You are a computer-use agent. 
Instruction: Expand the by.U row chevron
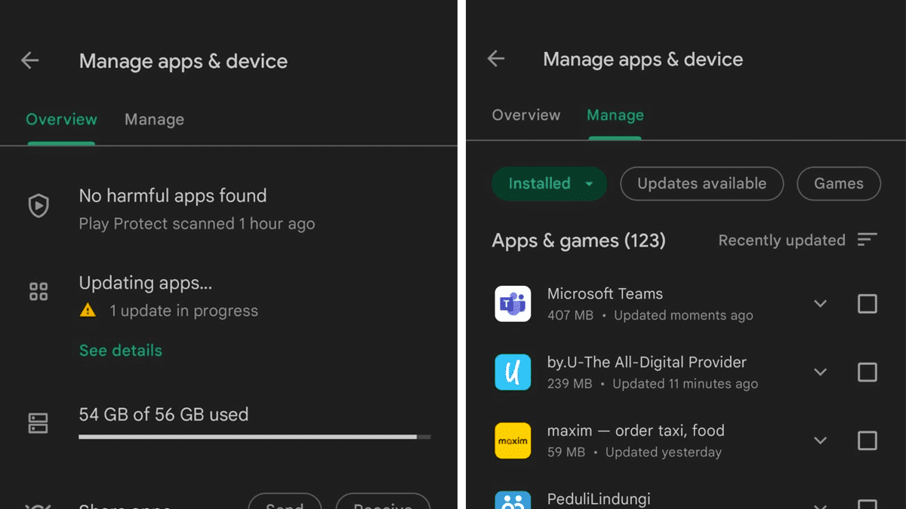click(821, 373)
